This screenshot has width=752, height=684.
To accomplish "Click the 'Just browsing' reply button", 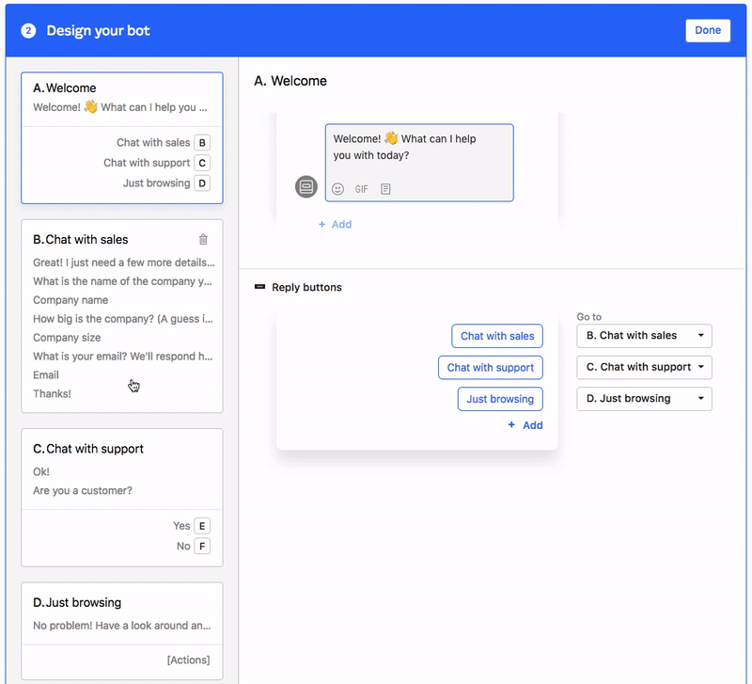I will pos(500,399).
